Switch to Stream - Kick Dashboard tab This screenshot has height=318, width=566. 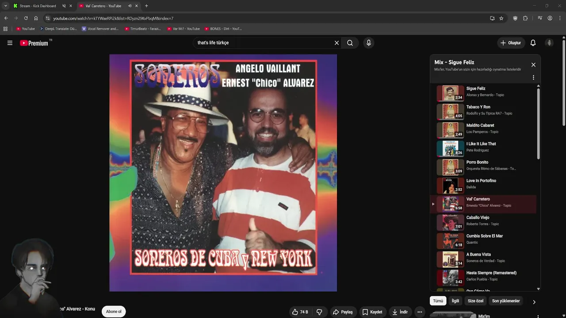pos(38,6)
